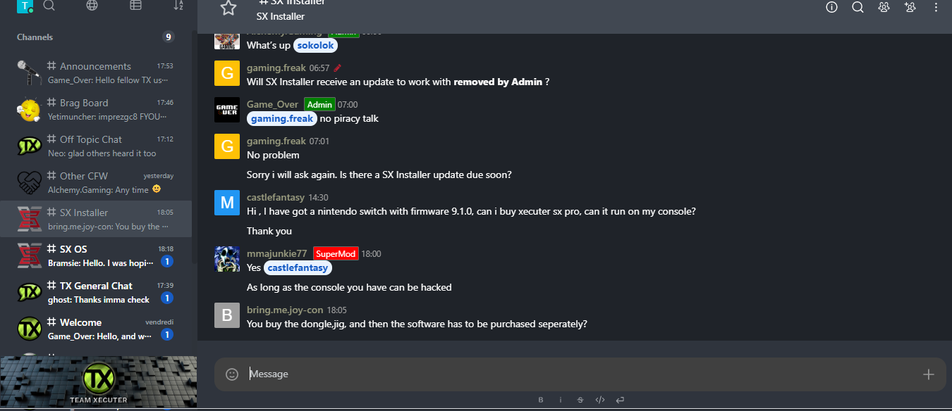Search messages using header magnifier icon

[x=858, y=7]
